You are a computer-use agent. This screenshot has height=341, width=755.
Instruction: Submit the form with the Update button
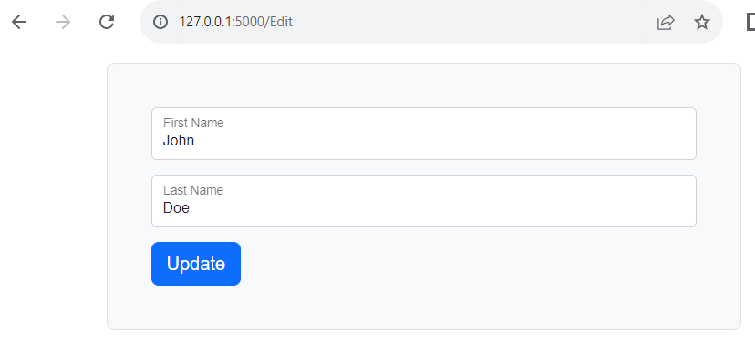click(196, 264)
